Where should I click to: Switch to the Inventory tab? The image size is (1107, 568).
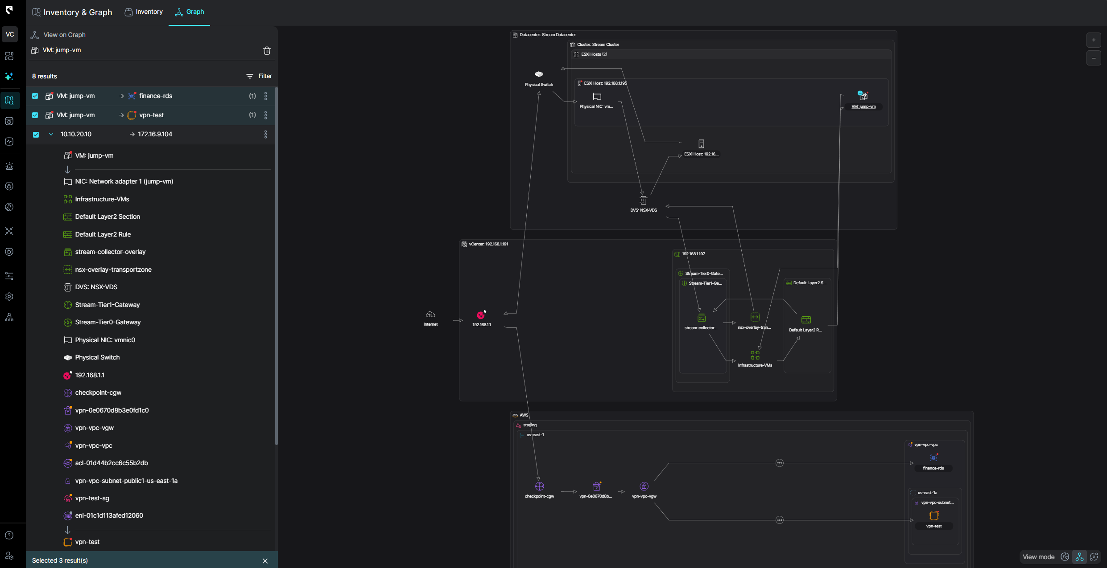point(144,12)
